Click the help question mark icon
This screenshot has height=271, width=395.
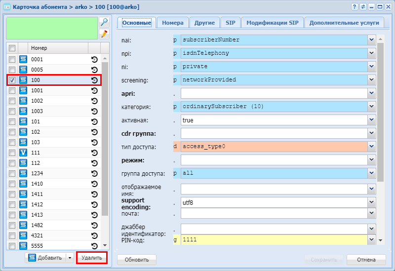(x=355, y=6)
